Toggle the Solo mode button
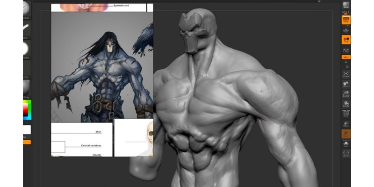 point(346,144)
